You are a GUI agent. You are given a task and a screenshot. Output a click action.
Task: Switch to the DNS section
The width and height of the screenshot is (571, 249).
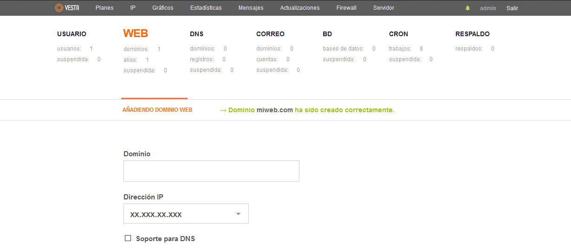click(197, 34)
